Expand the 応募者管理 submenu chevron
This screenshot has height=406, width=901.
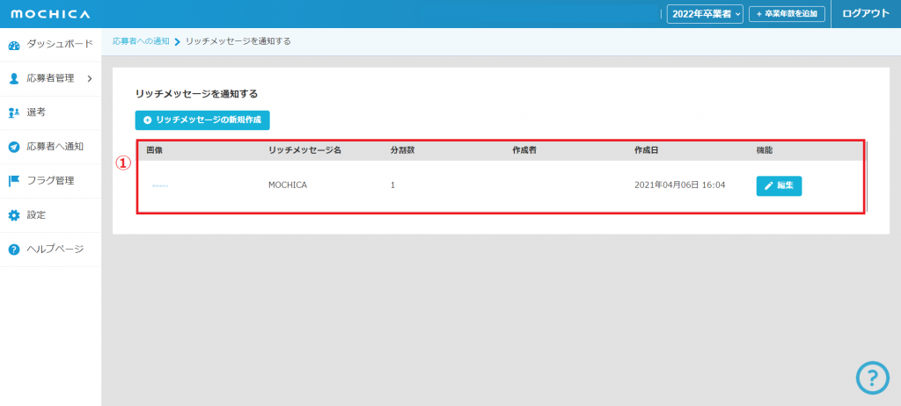coord(90,78)
